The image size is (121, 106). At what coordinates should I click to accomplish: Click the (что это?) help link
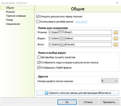pyautogui.click(x=81, y=22)
